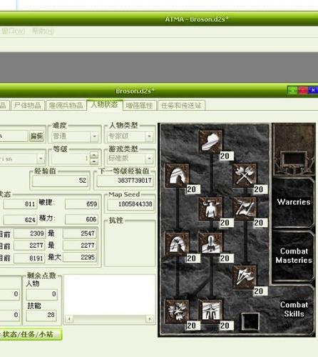Minimize the Broson.d2s child window

(292, 91)
